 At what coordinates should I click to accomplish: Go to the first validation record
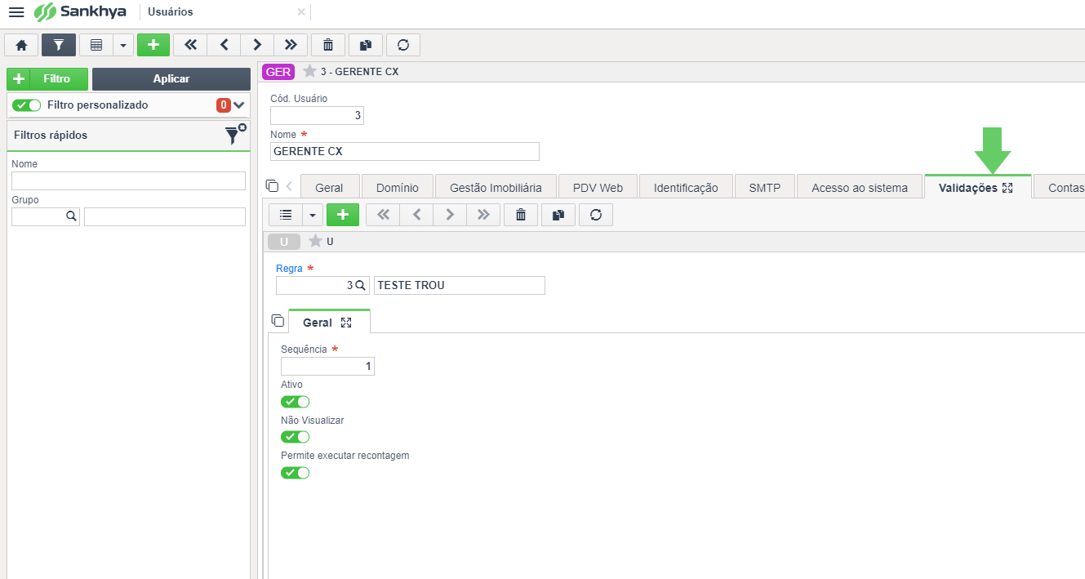[x=383, y=215]
